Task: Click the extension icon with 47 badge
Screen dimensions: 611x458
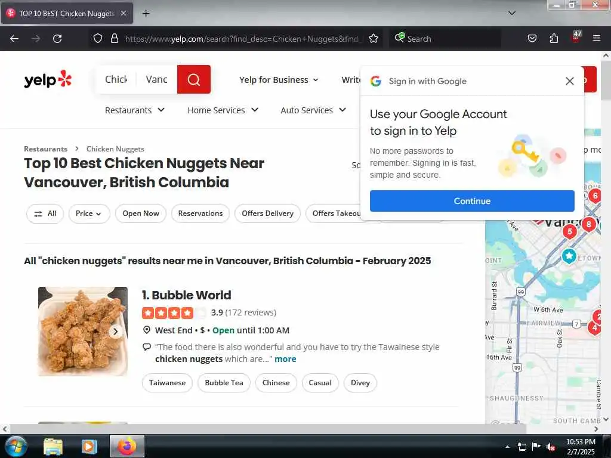Action: coord(576,38)
